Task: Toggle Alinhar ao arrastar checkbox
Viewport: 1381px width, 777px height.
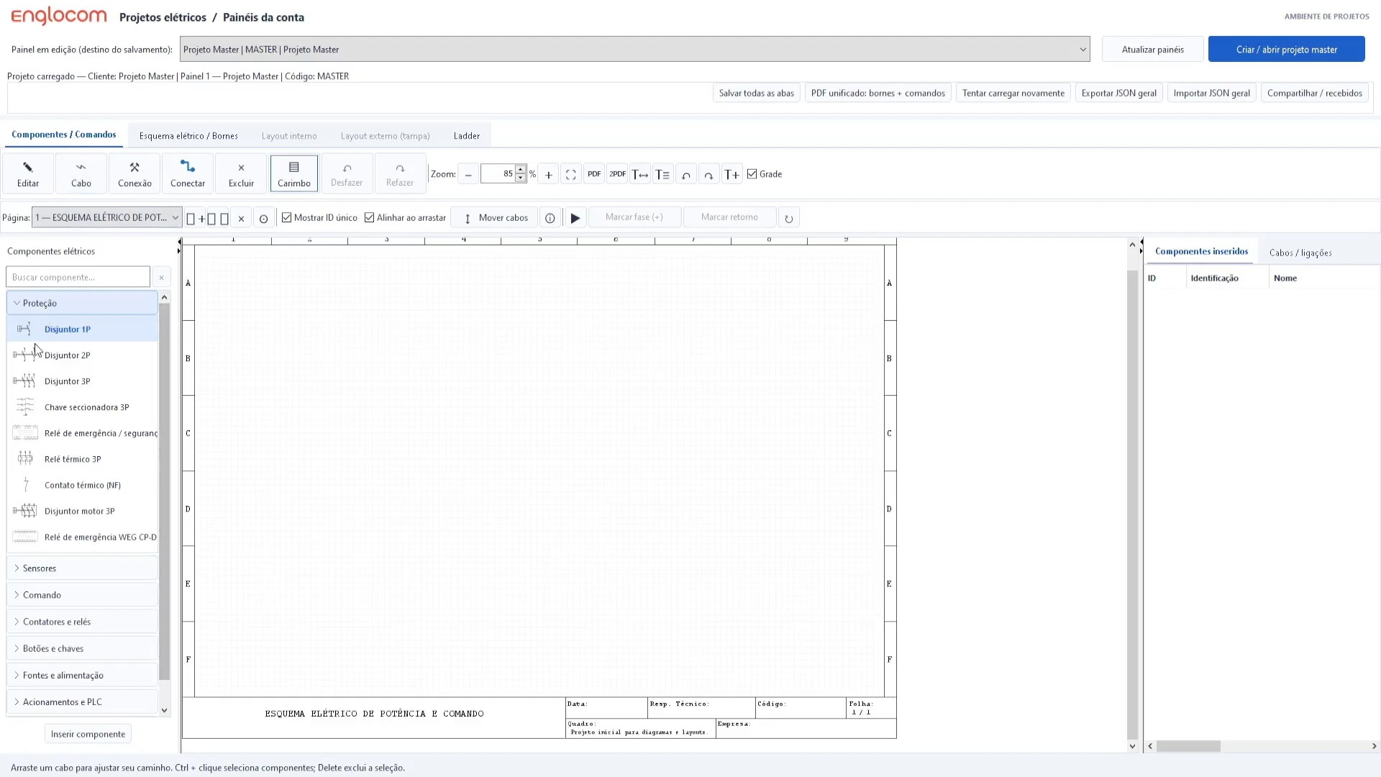Action: [x=370, y=217]
